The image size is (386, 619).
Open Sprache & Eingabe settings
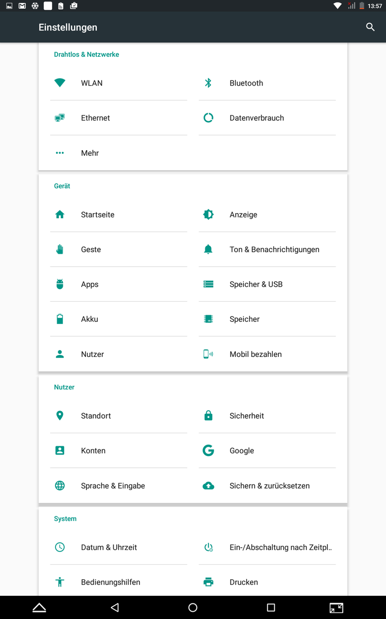point(113,486)
